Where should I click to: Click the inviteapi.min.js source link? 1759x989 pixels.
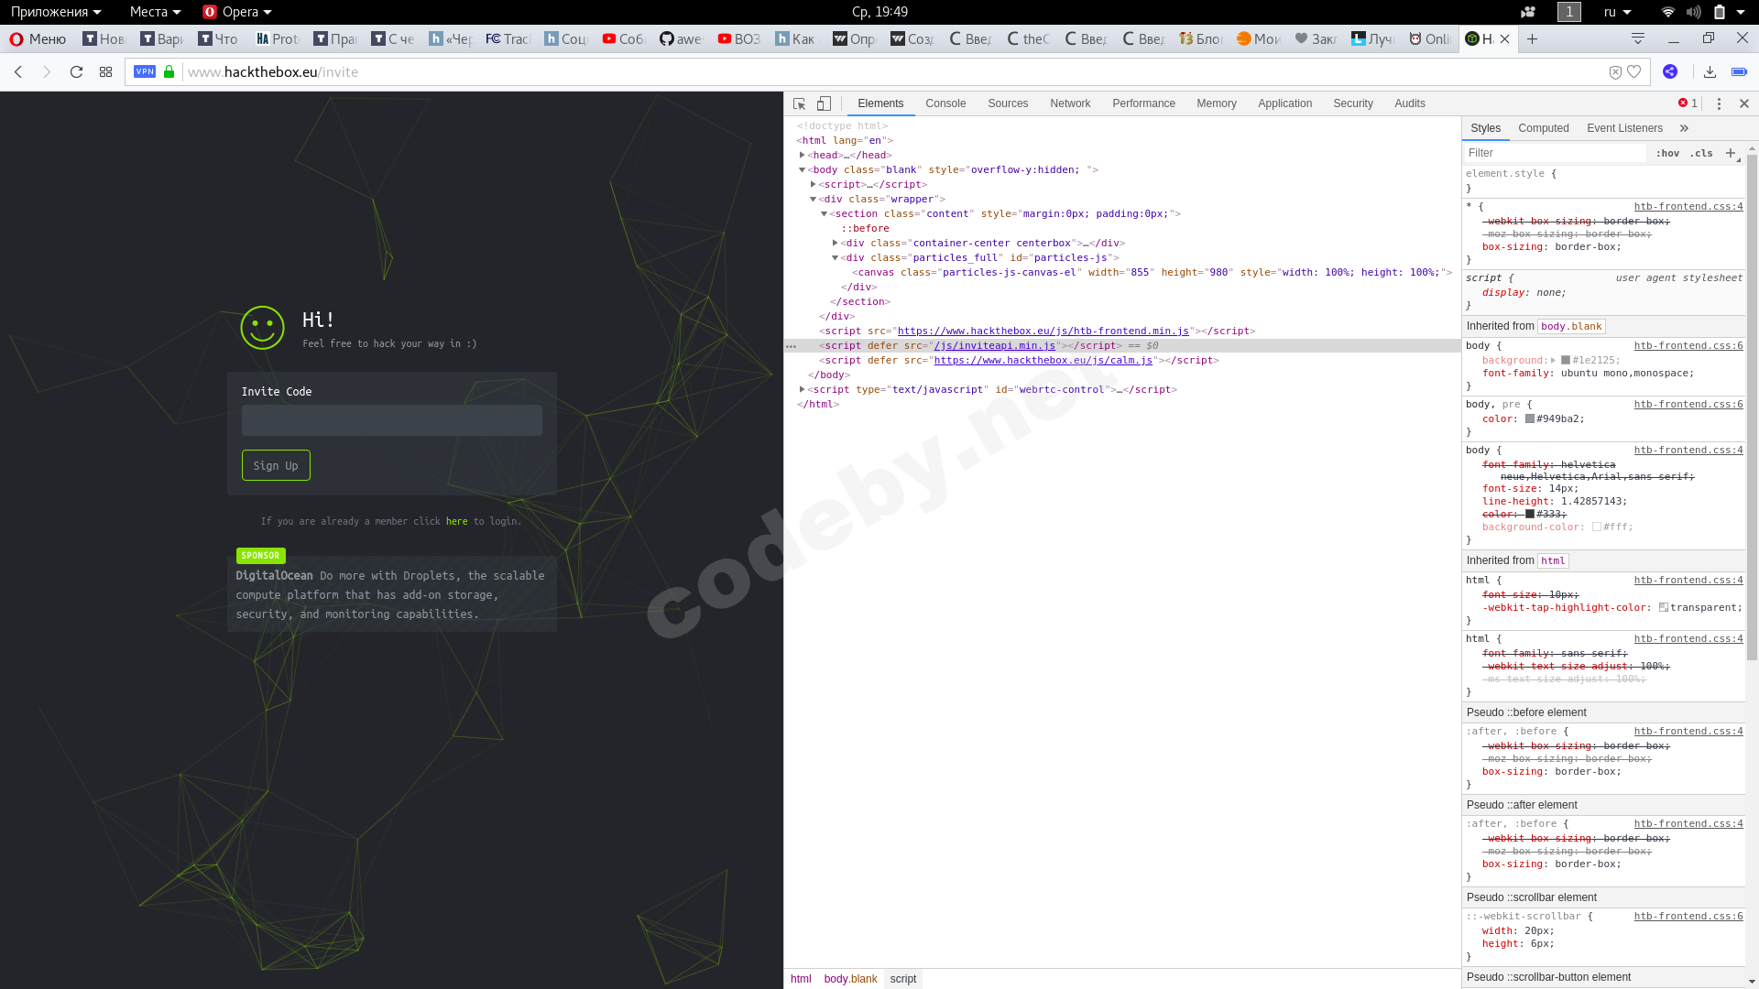(994, 345)
